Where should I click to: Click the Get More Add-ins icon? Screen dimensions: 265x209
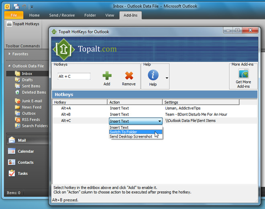[x=243, y=73]
